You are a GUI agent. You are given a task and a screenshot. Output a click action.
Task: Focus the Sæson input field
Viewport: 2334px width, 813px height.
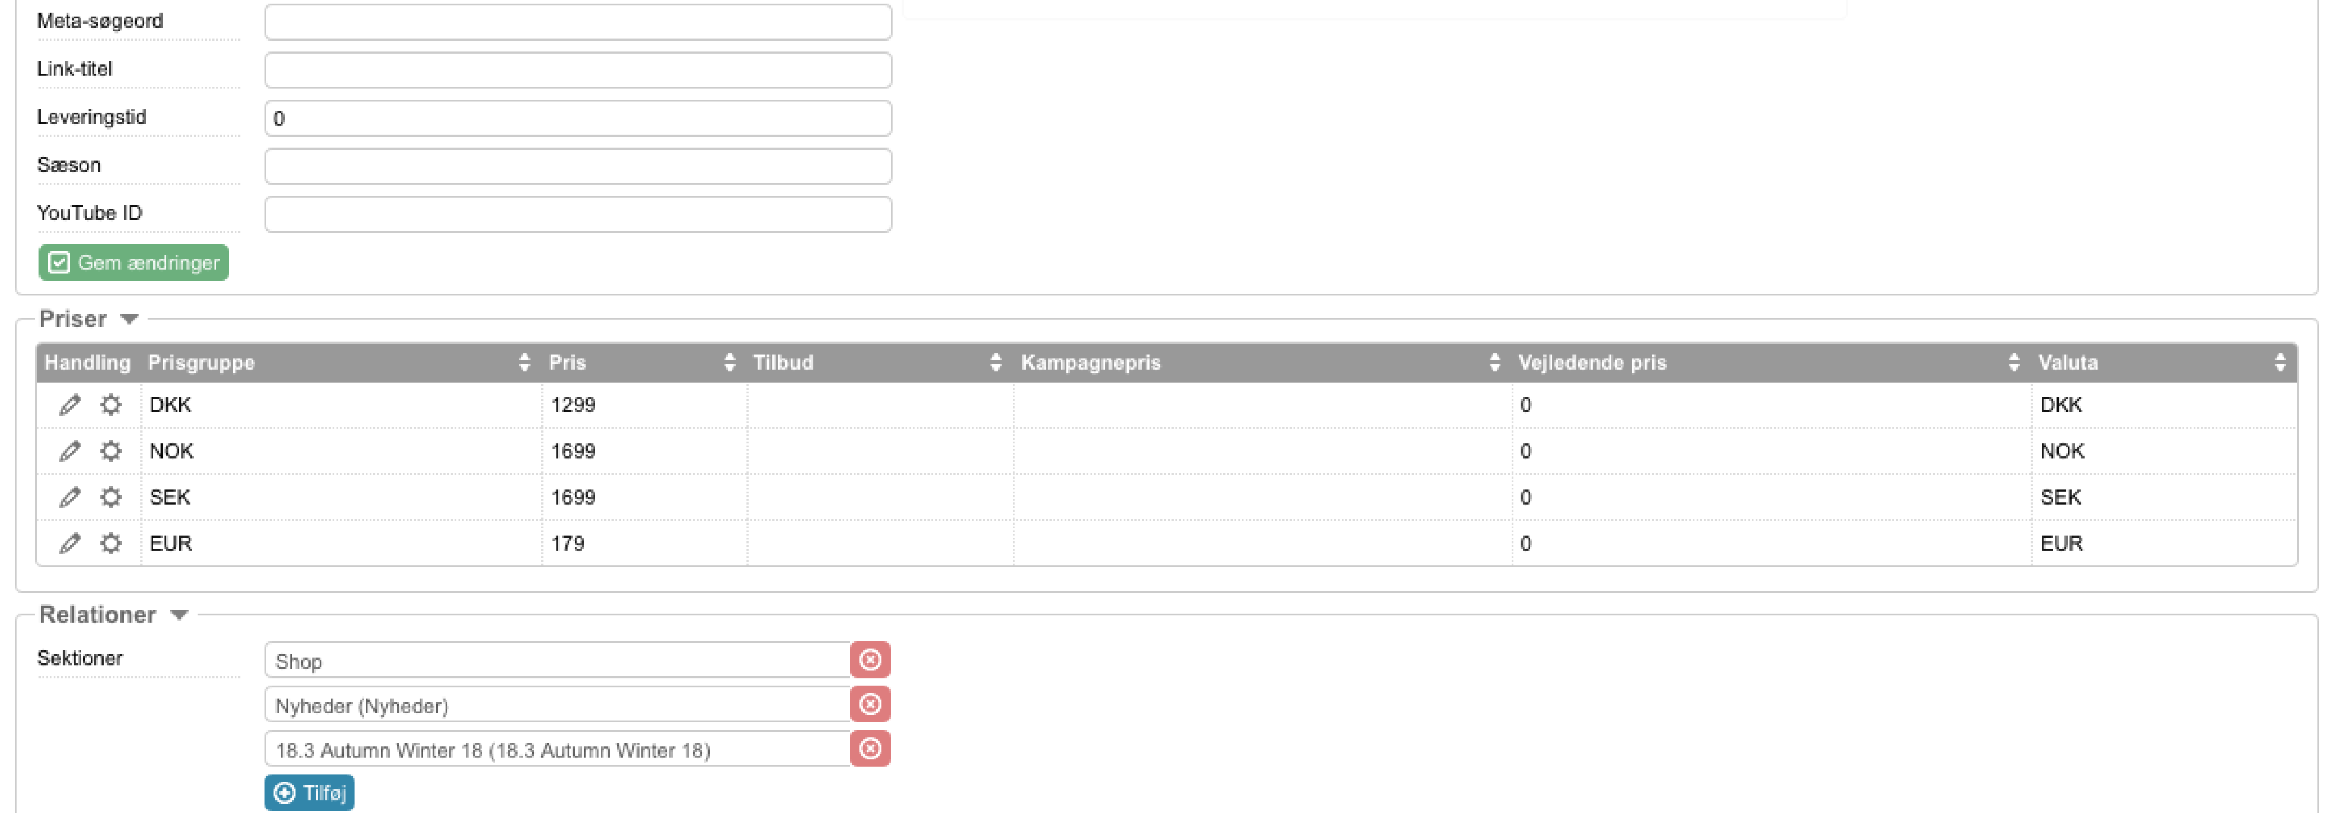(578, 166)
